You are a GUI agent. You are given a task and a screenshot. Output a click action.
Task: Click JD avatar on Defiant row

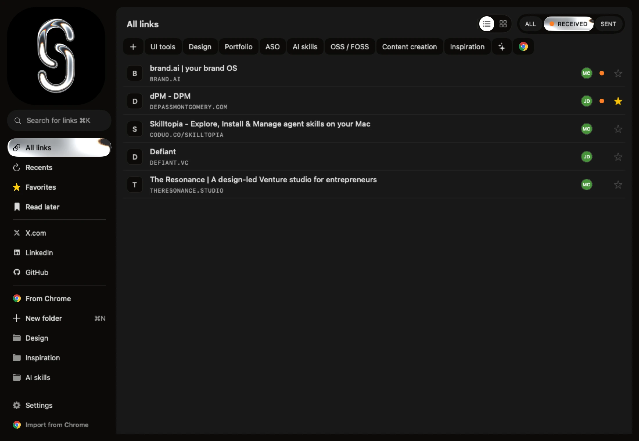(x=586, y=157)
